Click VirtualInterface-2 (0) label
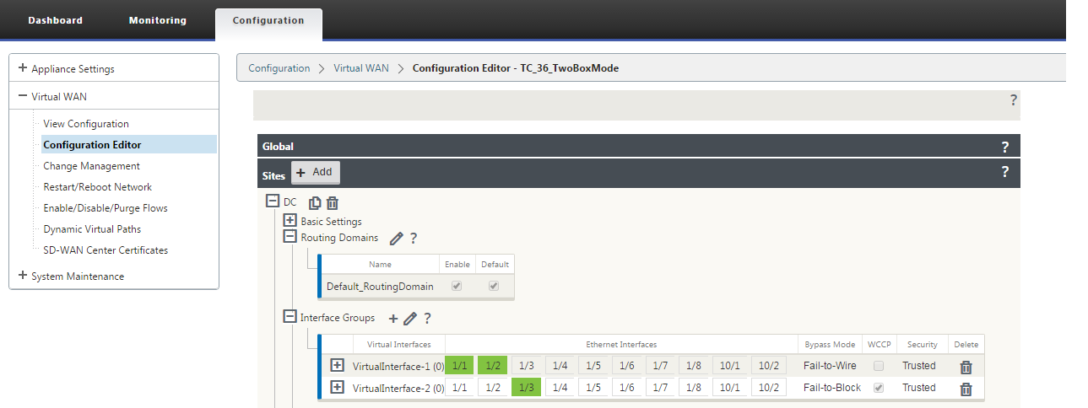This screenshot has width=1088, height=408. click(398, 389)
